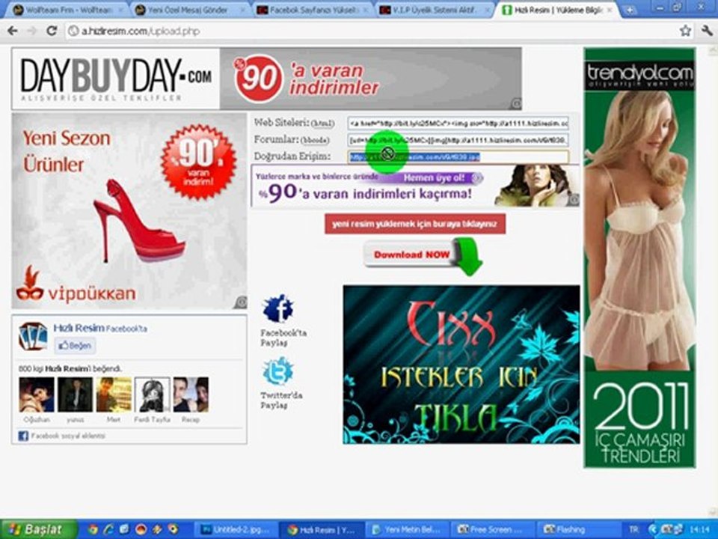Share on Facebook via the Facebook icon
This screenshot has height=539, width=718.
[278, 308]
